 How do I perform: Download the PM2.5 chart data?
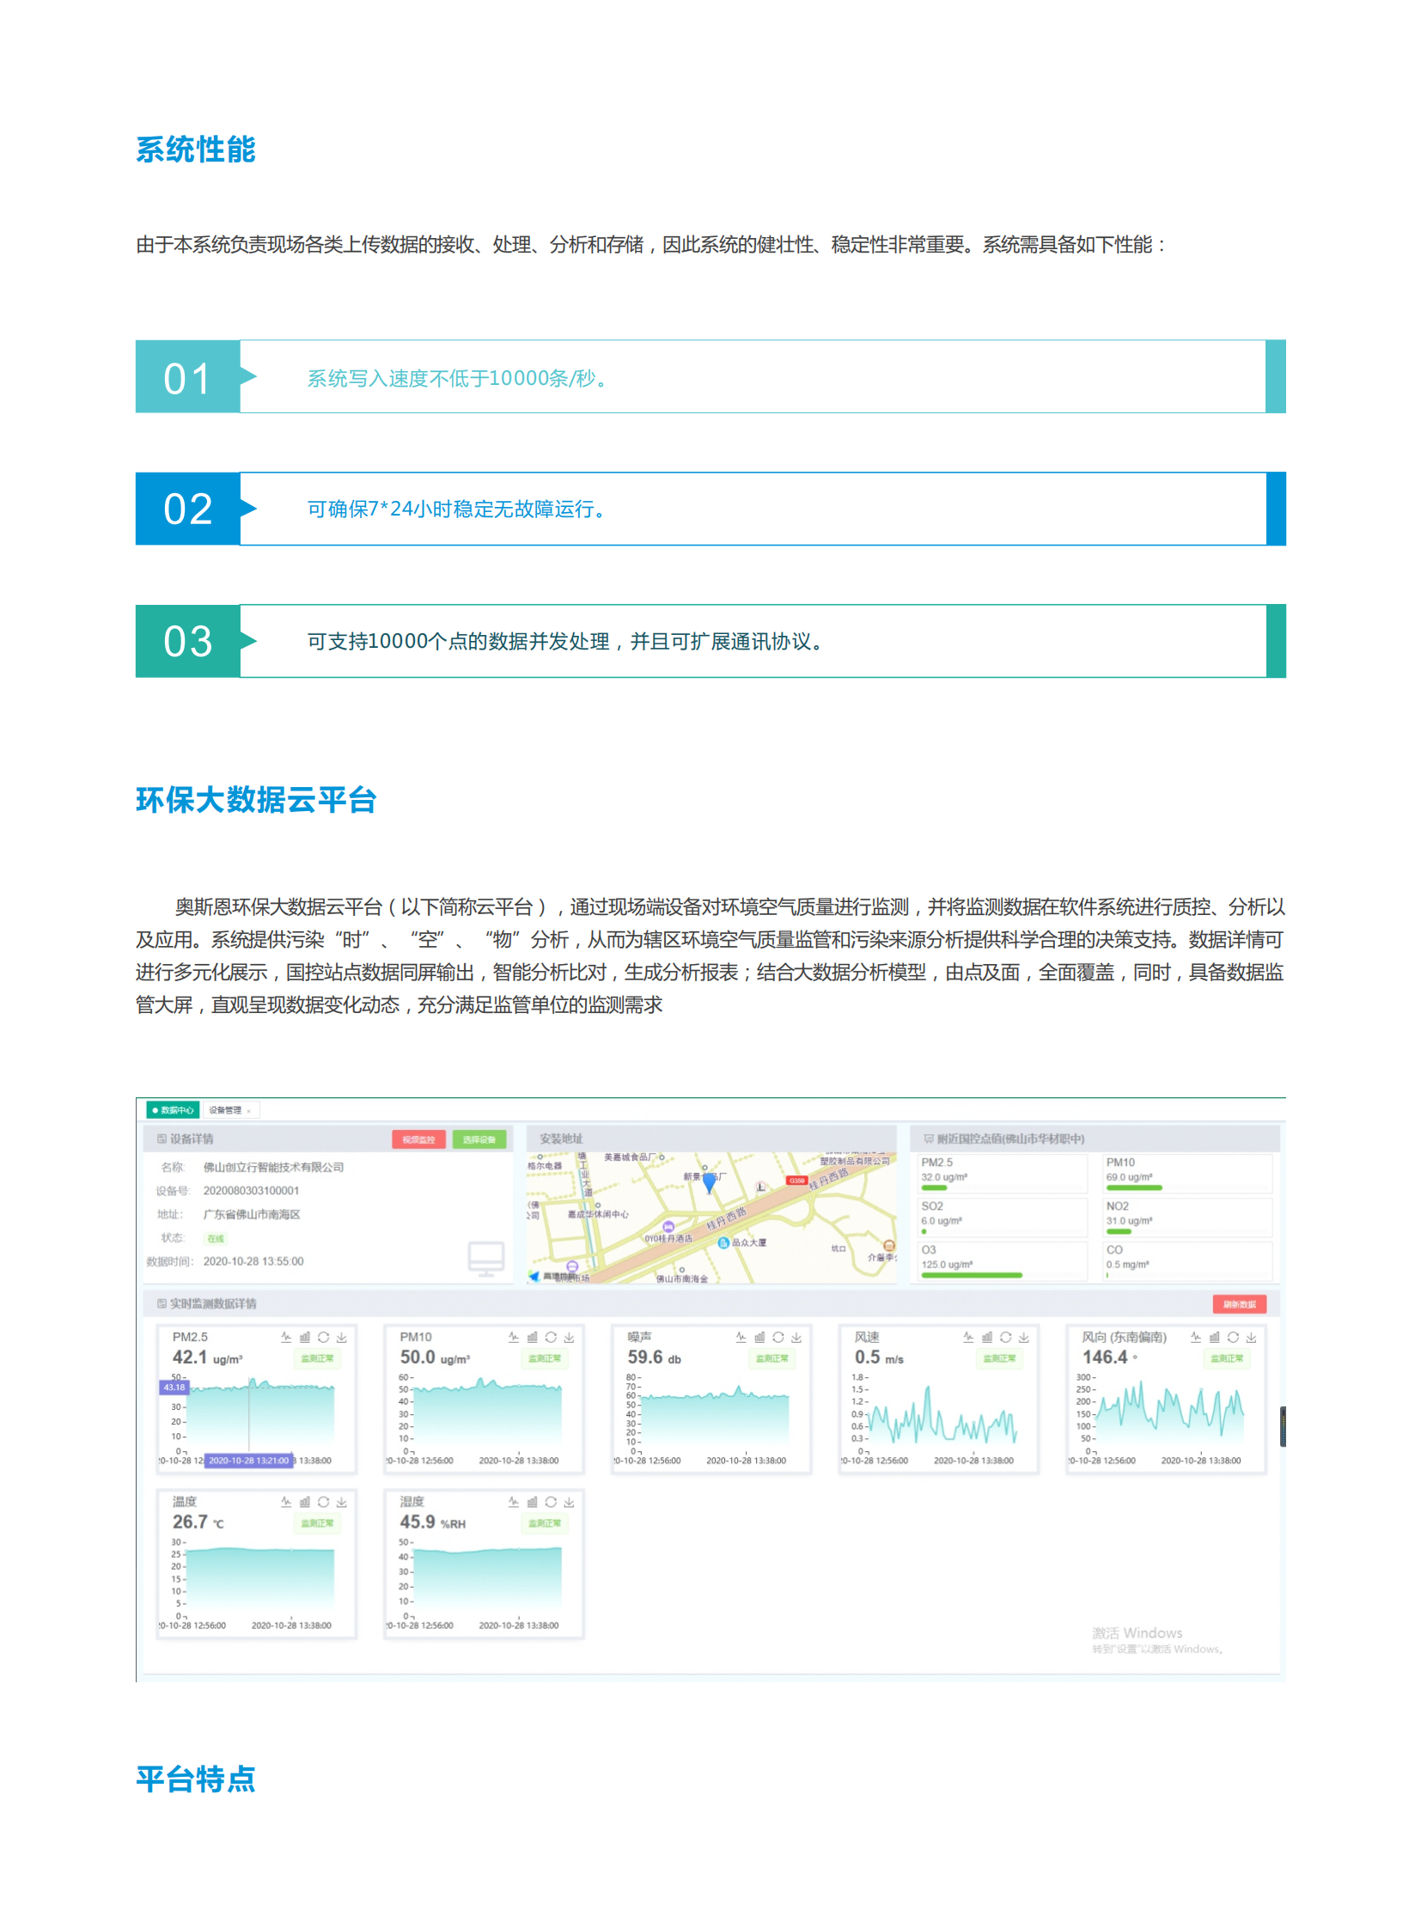(x=341, y=1336)
